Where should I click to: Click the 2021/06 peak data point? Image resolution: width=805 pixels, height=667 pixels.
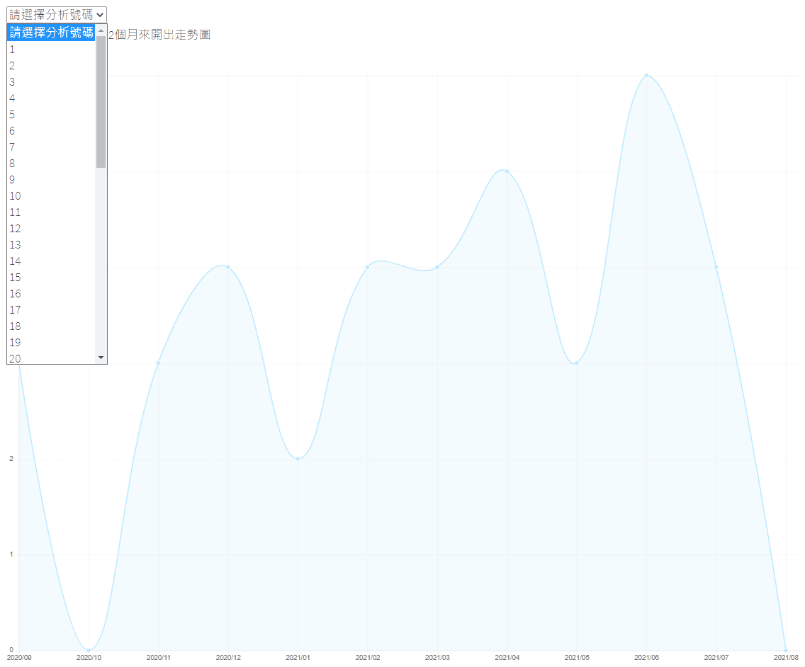[x=646, y=76]
